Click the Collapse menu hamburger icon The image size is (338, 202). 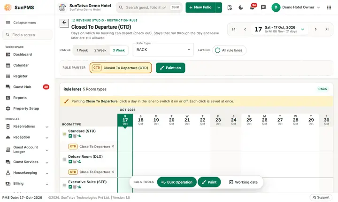point(8,23)
